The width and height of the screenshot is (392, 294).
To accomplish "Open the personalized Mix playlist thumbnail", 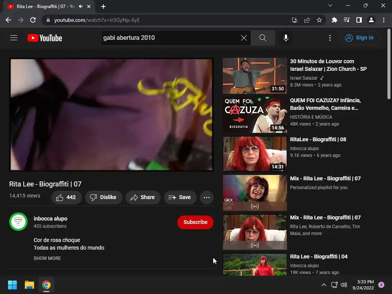I will coord(255,193).
